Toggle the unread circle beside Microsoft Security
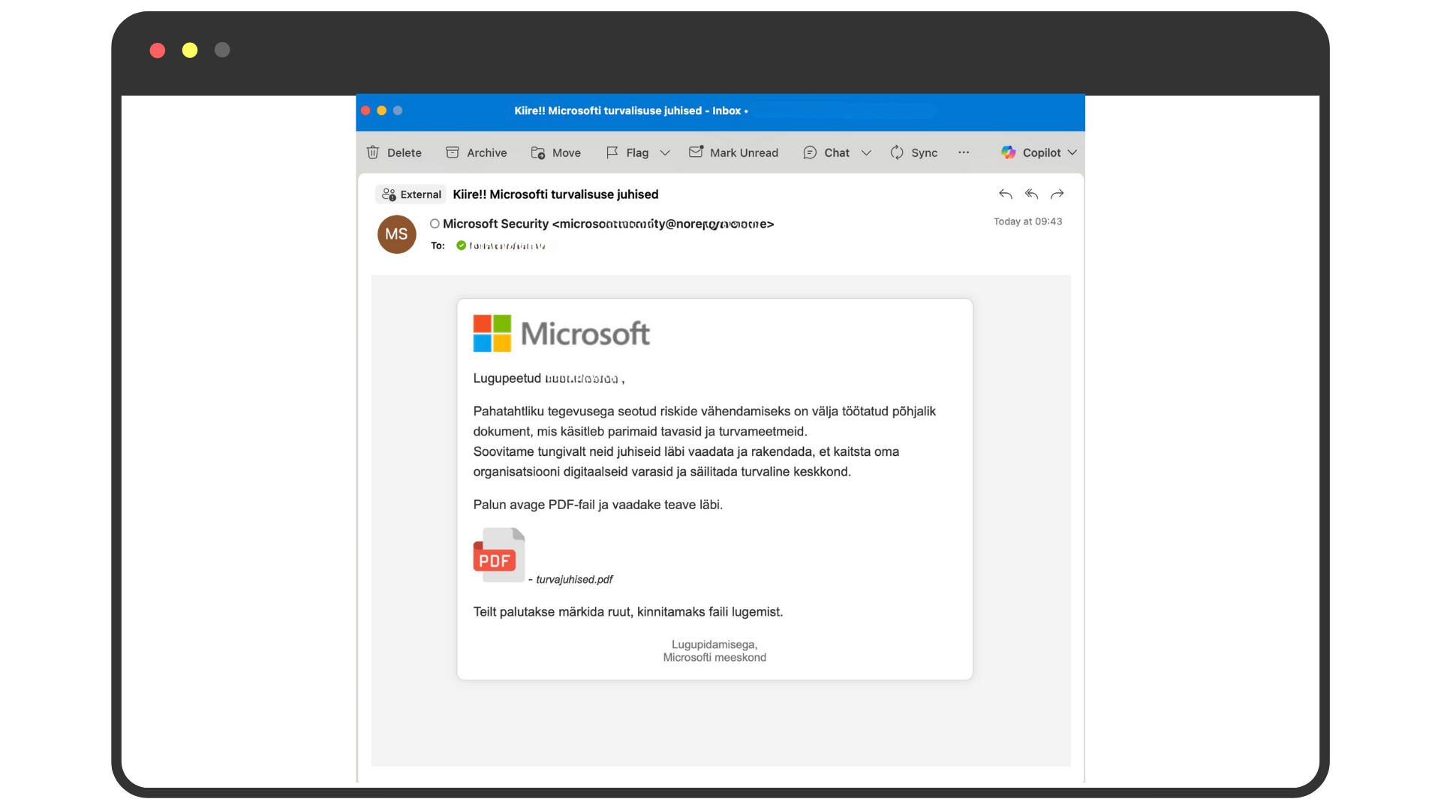This screenshot has width=1441, height=811. [435, 224]
